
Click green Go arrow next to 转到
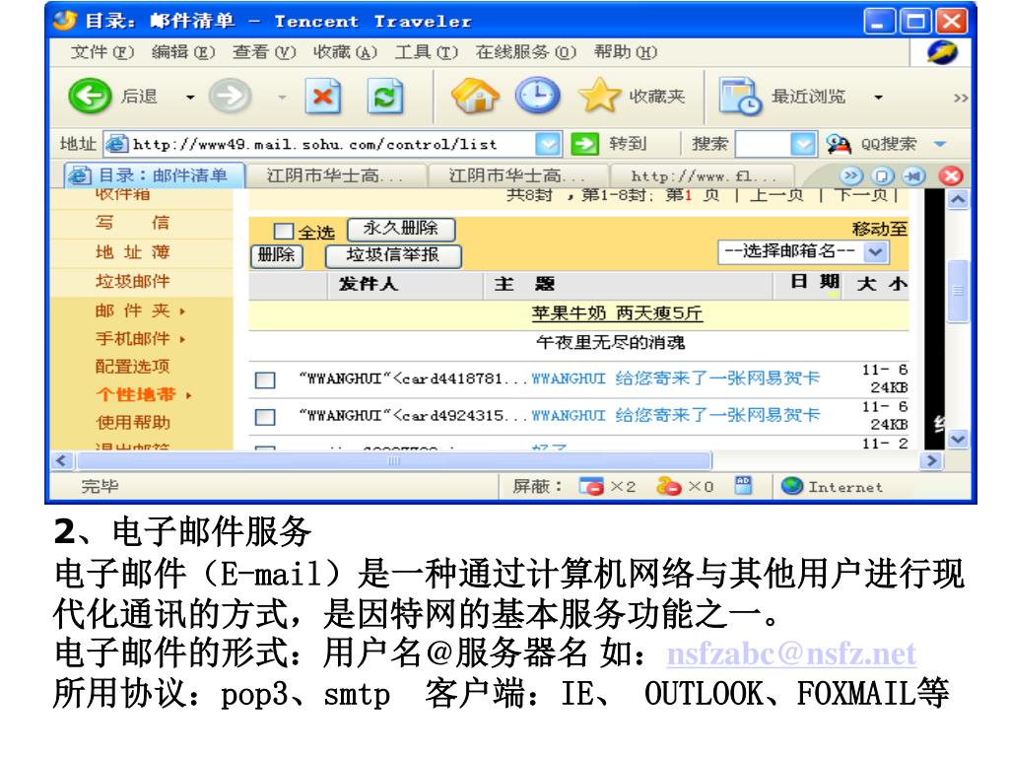tap(585, 144)
